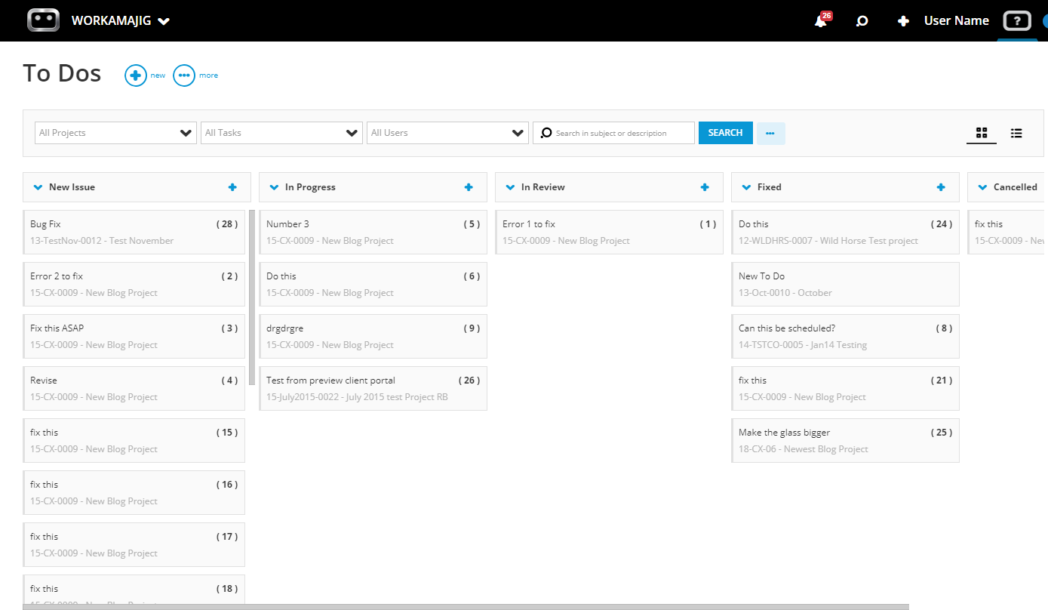Open the All Users dropdown
Screen dimensions: 1048x610
(447, 133)
